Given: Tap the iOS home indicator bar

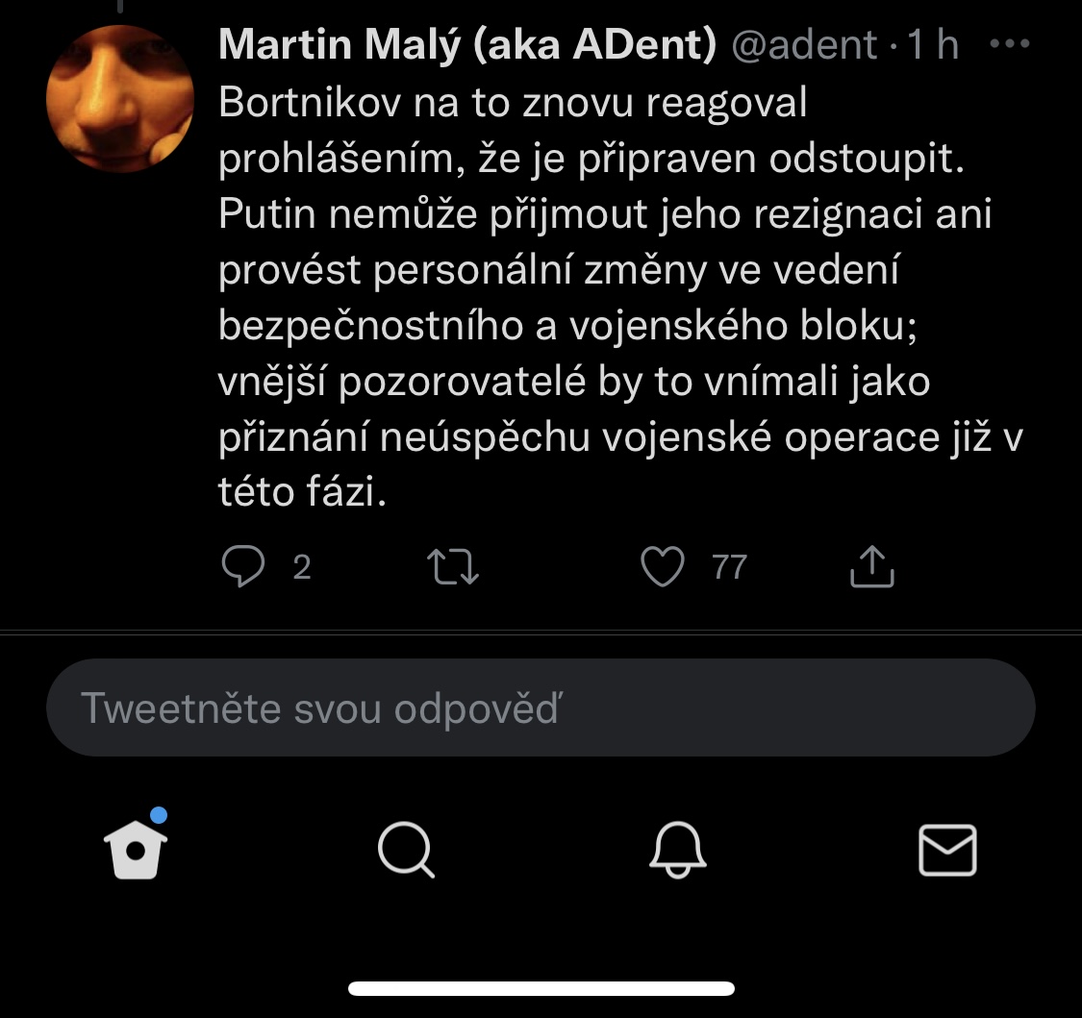Looking at the screenshot, I should coord(541,988).
